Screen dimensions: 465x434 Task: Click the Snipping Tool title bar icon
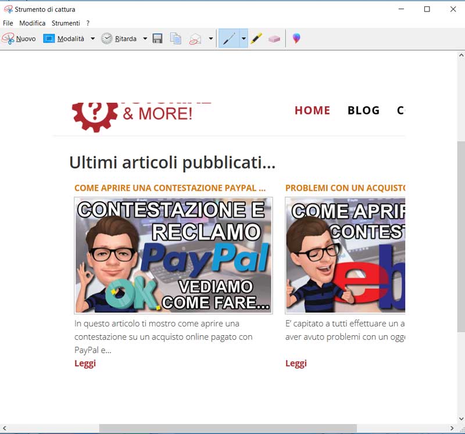[8, 9]
